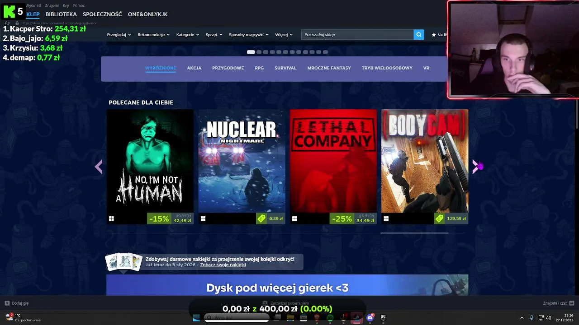Click the microphone icon in system tray
The image size is (579, 325).
(x=532, y=318)
